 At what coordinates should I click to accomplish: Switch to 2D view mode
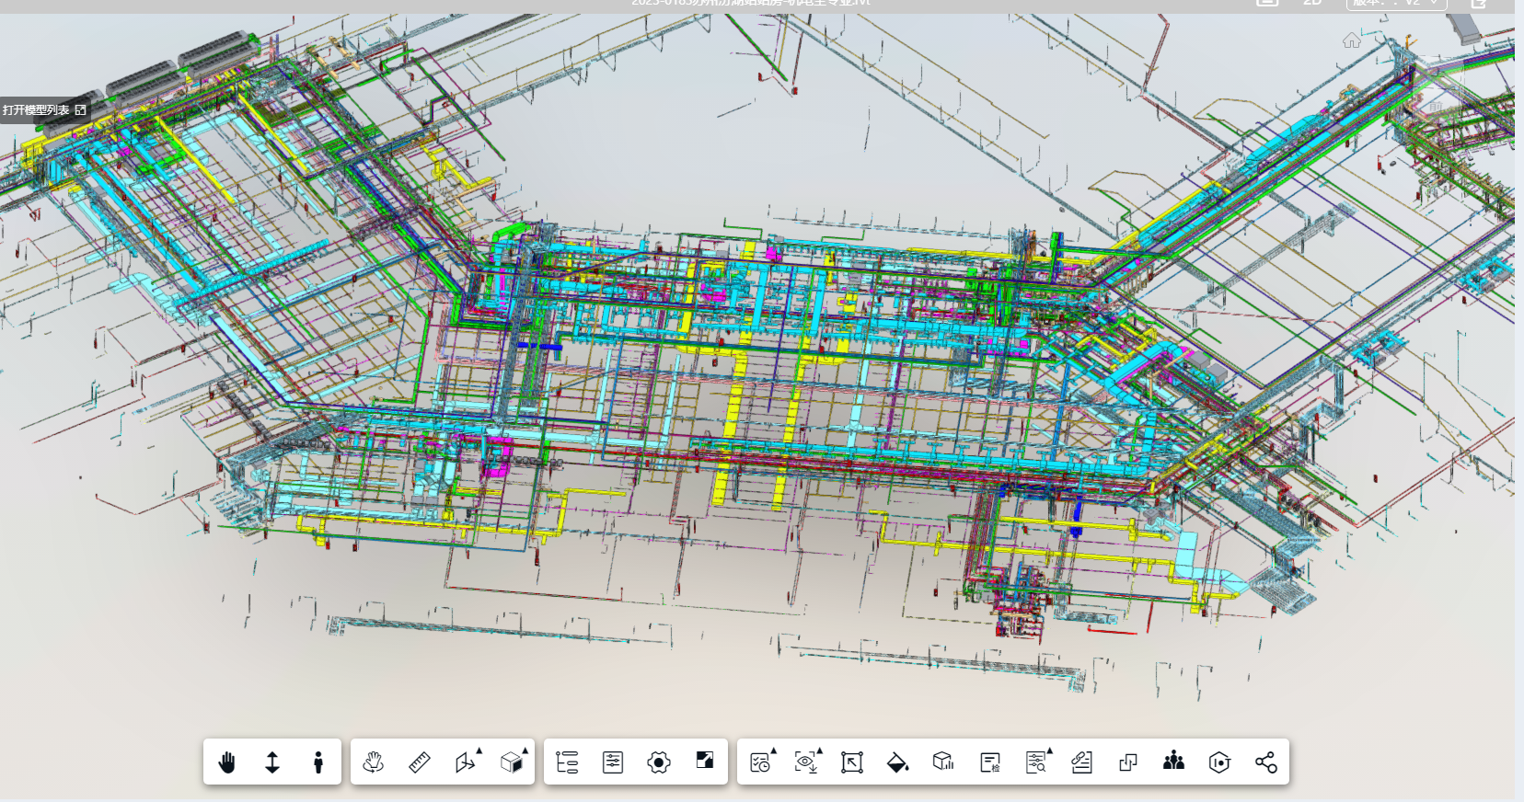(x=1312, y=3)
